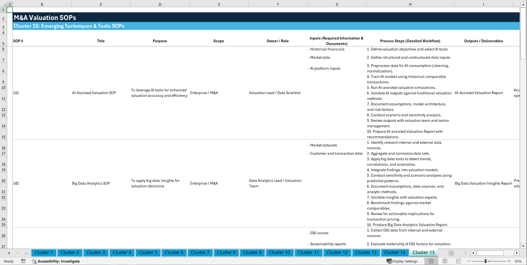Open Display Settings from the status bar
This screenshot has height=265, width=527.
coord(402,261)
